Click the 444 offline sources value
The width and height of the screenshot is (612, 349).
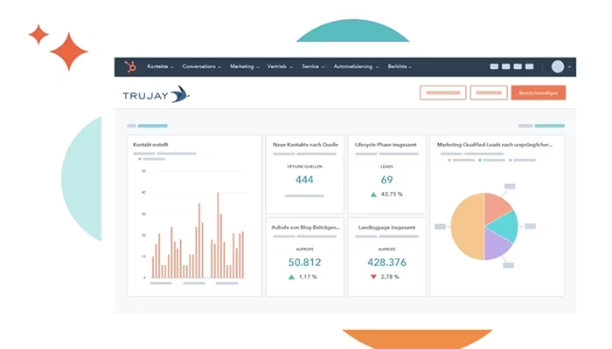[304, 180]
